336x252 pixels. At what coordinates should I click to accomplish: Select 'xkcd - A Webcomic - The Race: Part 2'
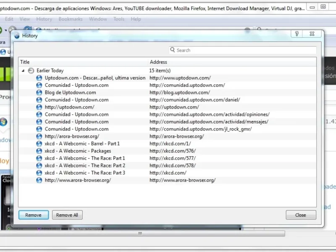pos(85,165)
